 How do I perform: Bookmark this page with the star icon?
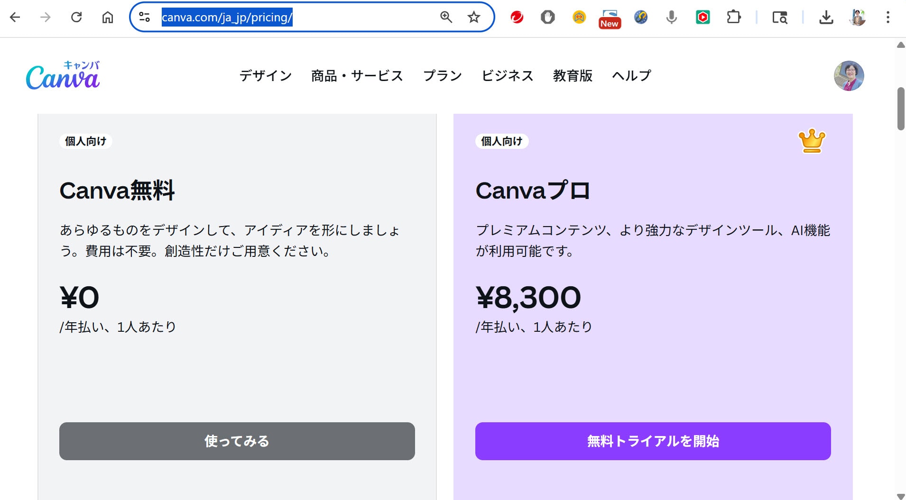474,18
